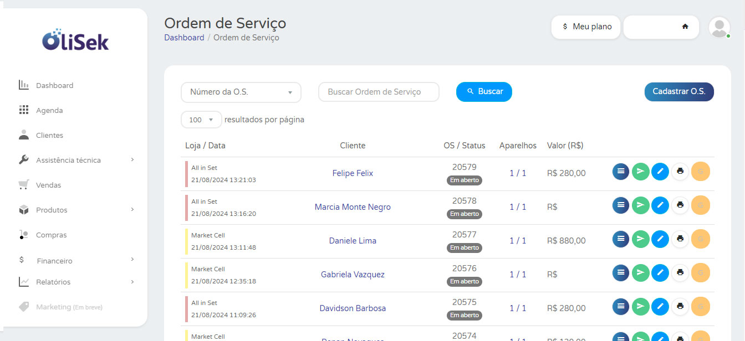Click Em aberto status badge for OS 20577
This screenshot has height=341, width=745.
[x=465, y=248]
